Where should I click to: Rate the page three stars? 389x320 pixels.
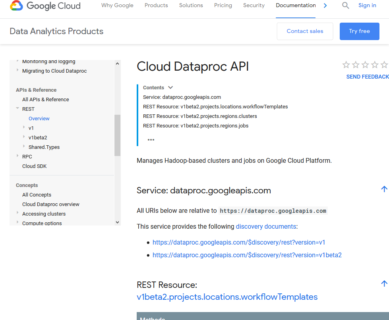pyautogui.click(x=365, y=65)
